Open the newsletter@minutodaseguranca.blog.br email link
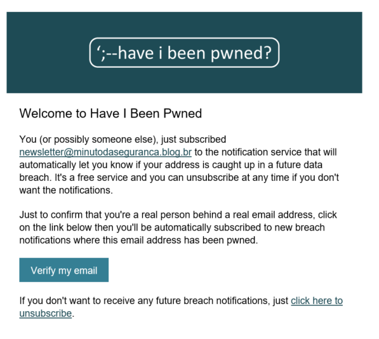The width and height of the screenshot is (379, 339). (x=105, y=152)
